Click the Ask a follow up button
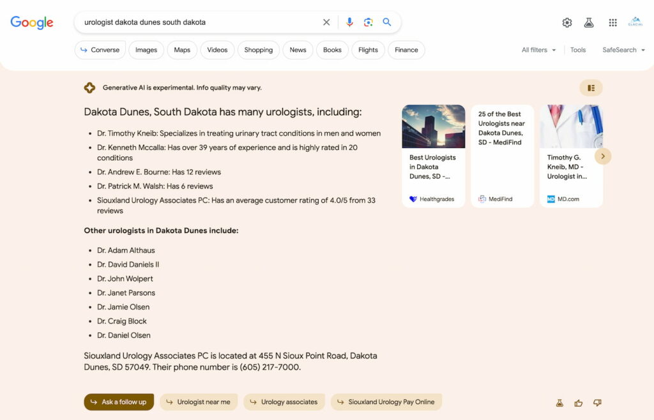654x420 pixels. pyautogui.click(x=119, y=402)
